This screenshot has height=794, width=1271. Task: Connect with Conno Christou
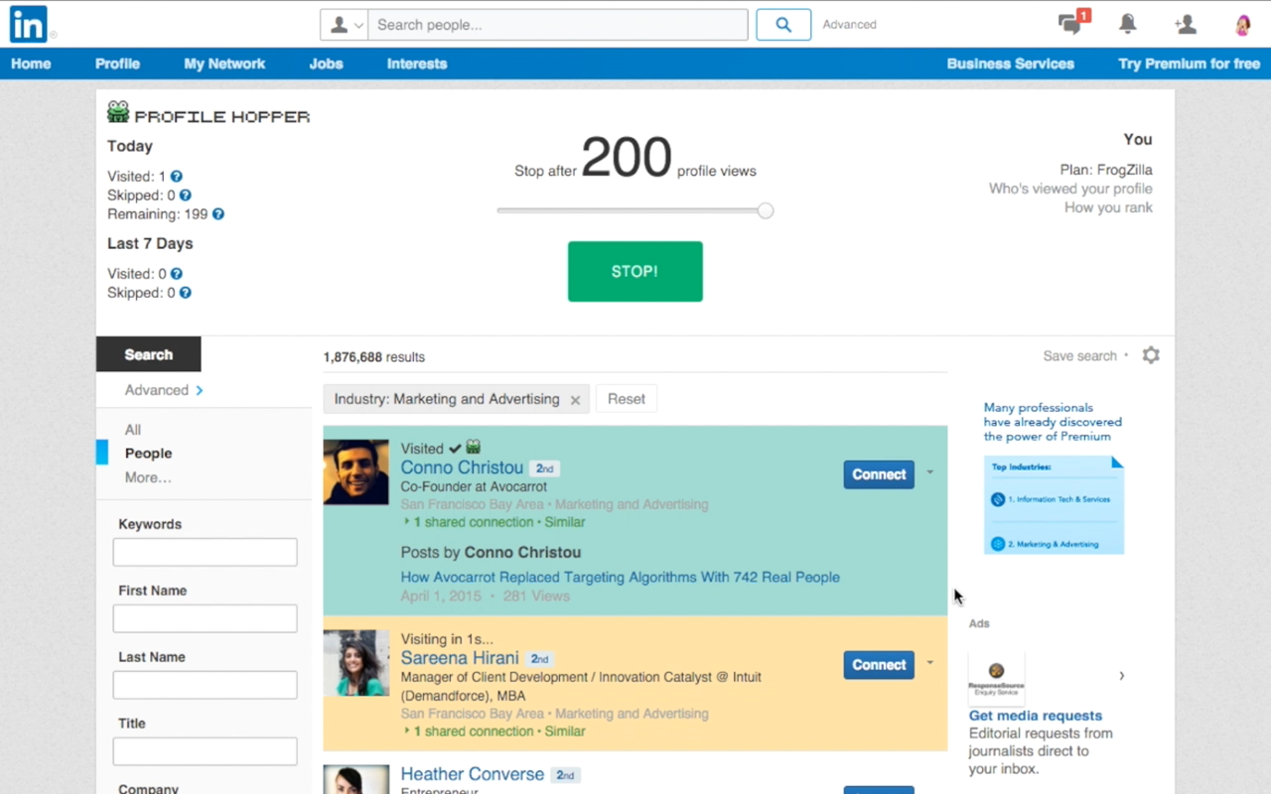point(879,474)
